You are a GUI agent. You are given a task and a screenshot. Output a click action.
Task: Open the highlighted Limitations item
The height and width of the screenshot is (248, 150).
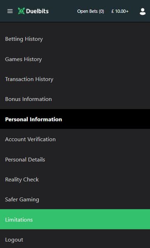point(75,219)
